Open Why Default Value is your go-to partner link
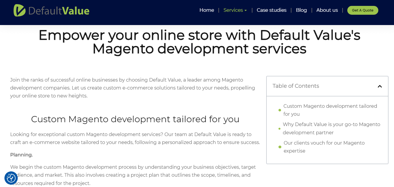This screenshot has height=187, width=394. (331, 128)
